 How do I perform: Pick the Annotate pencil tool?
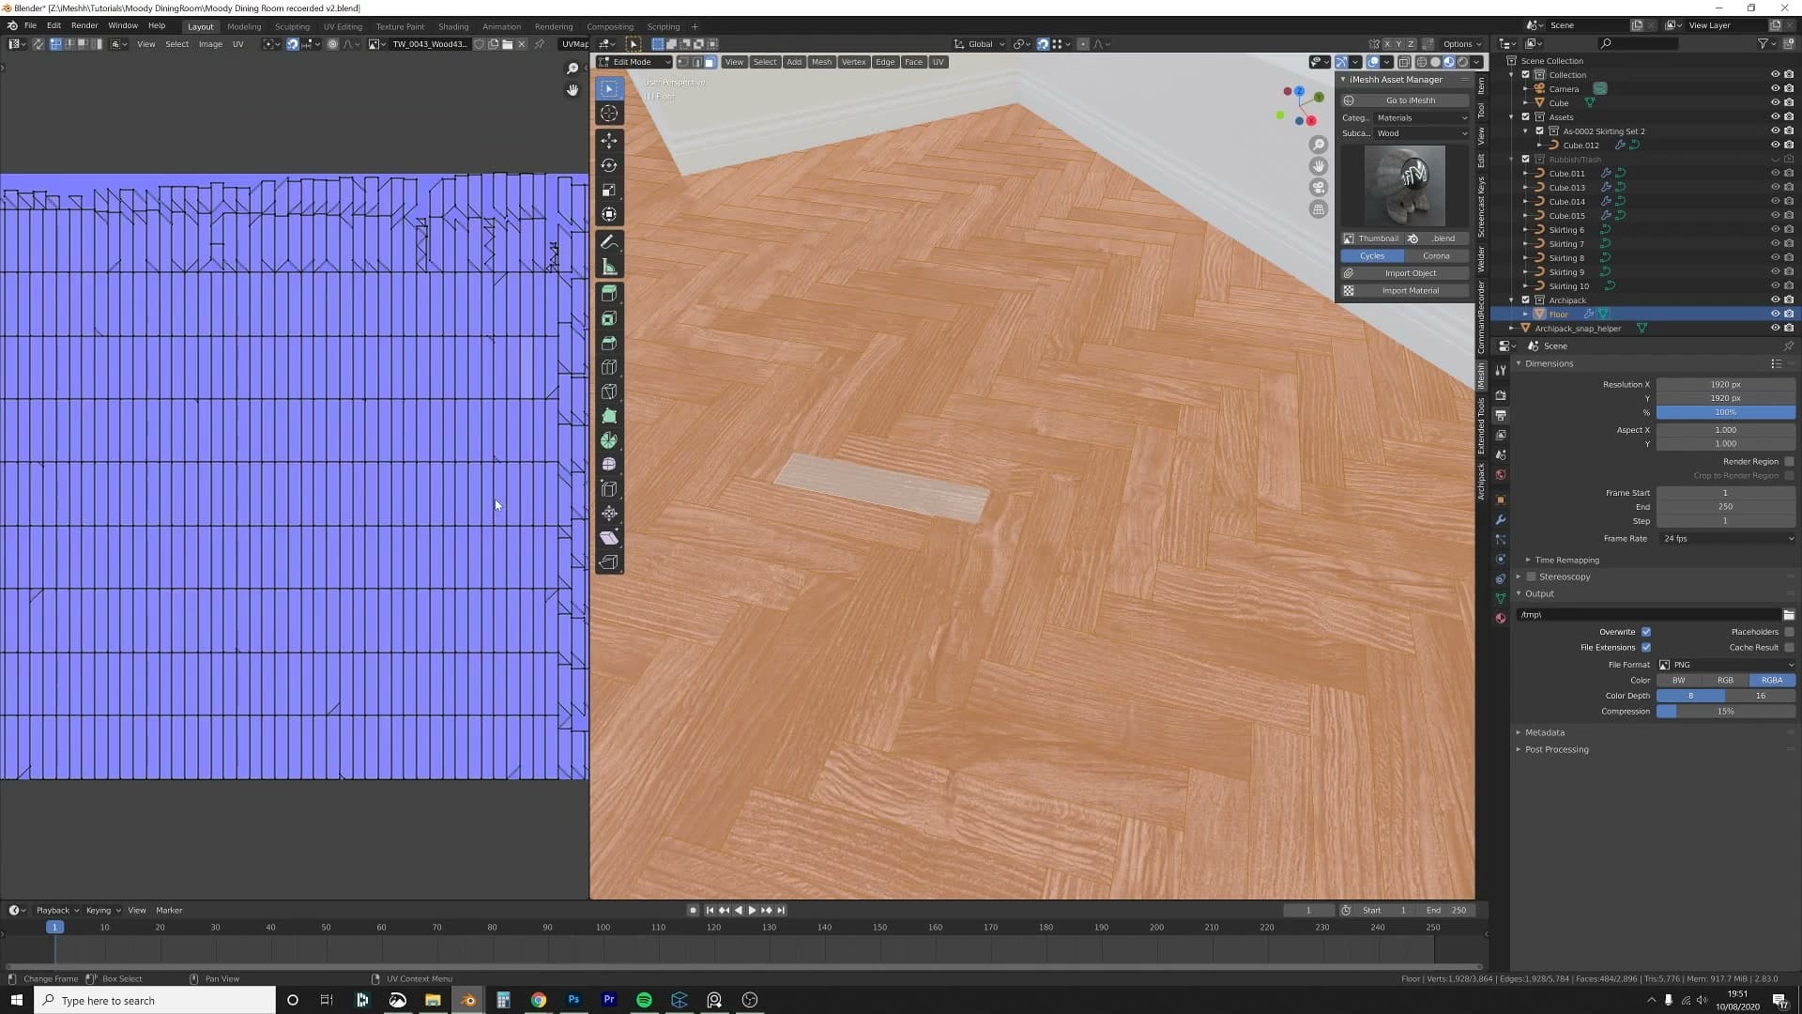pos(609,242)
